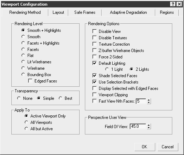Image resolution: width=184 pixels, height=155 pixels.
Task: Open the Safe Frames tab
Action: pos(85,12)
